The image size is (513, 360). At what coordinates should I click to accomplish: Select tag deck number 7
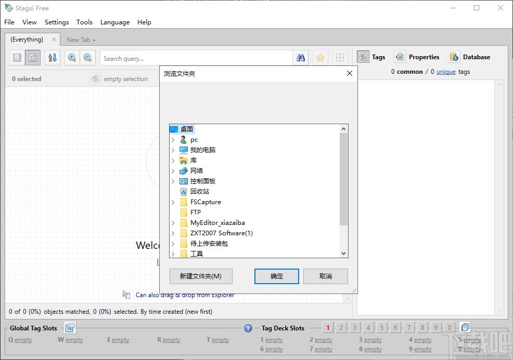click(409, 327)
